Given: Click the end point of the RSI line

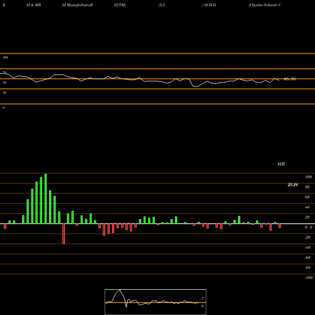Looking at the screenshot, I should point(279,80).
